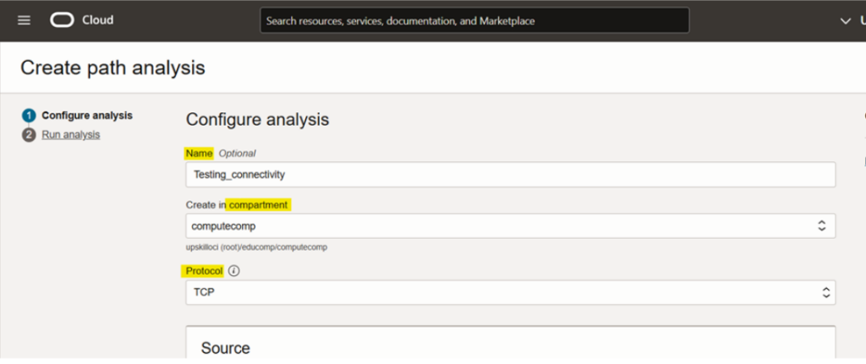The width and height of the screenshot is (866, 364).
Task: Click the Source section heading
Action: pyautogui.click(x=225, y=348)
